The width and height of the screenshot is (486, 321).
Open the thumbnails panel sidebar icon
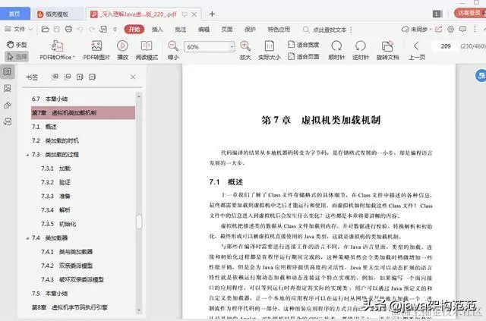point(7,88)
